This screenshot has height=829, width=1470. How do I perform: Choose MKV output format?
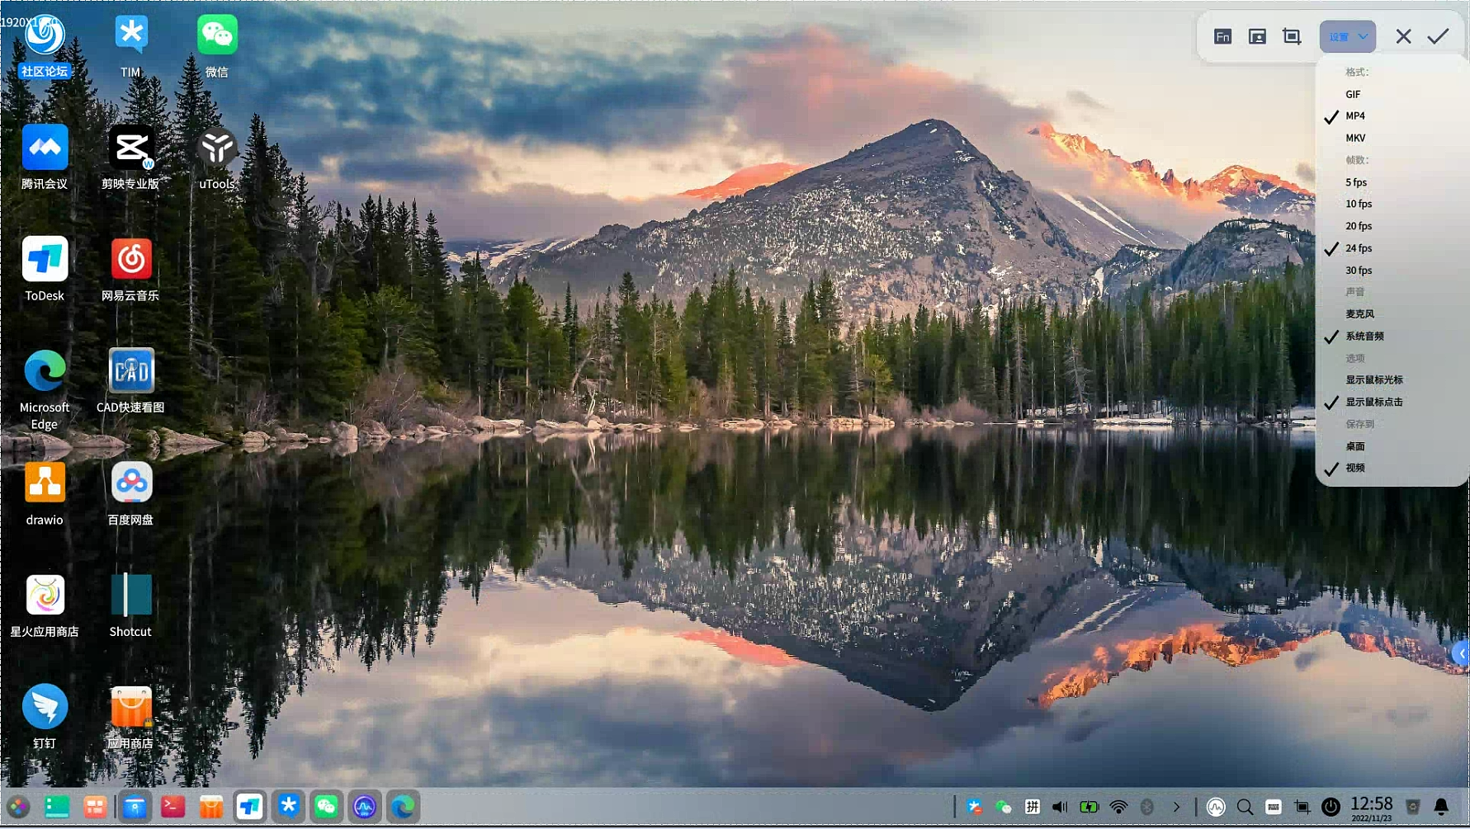pyautogui.click(x=1355, y=138)
